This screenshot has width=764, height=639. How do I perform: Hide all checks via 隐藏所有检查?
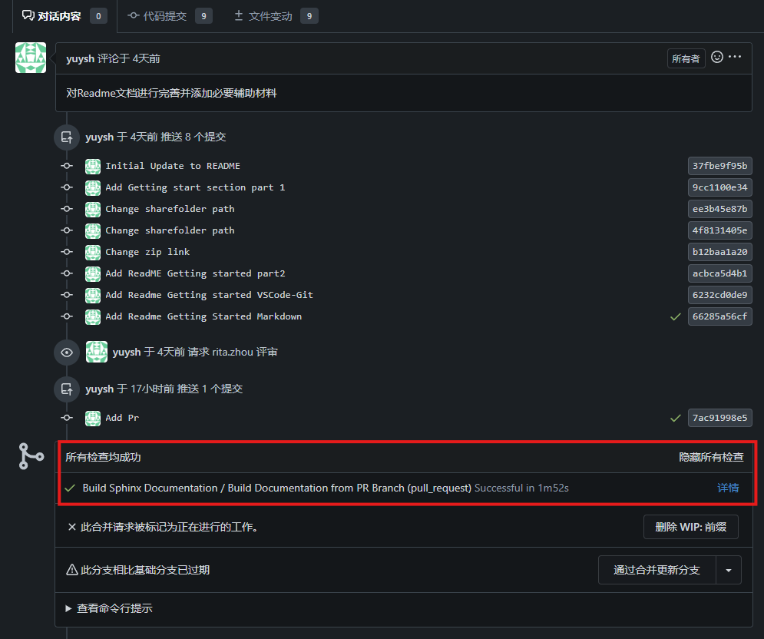point(711,457)
